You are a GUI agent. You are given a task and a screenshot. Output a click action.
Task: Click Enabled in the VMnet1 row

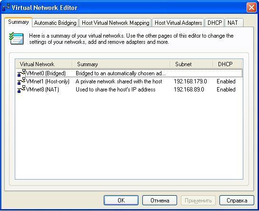pyautogui.click(x=226, y=81)
